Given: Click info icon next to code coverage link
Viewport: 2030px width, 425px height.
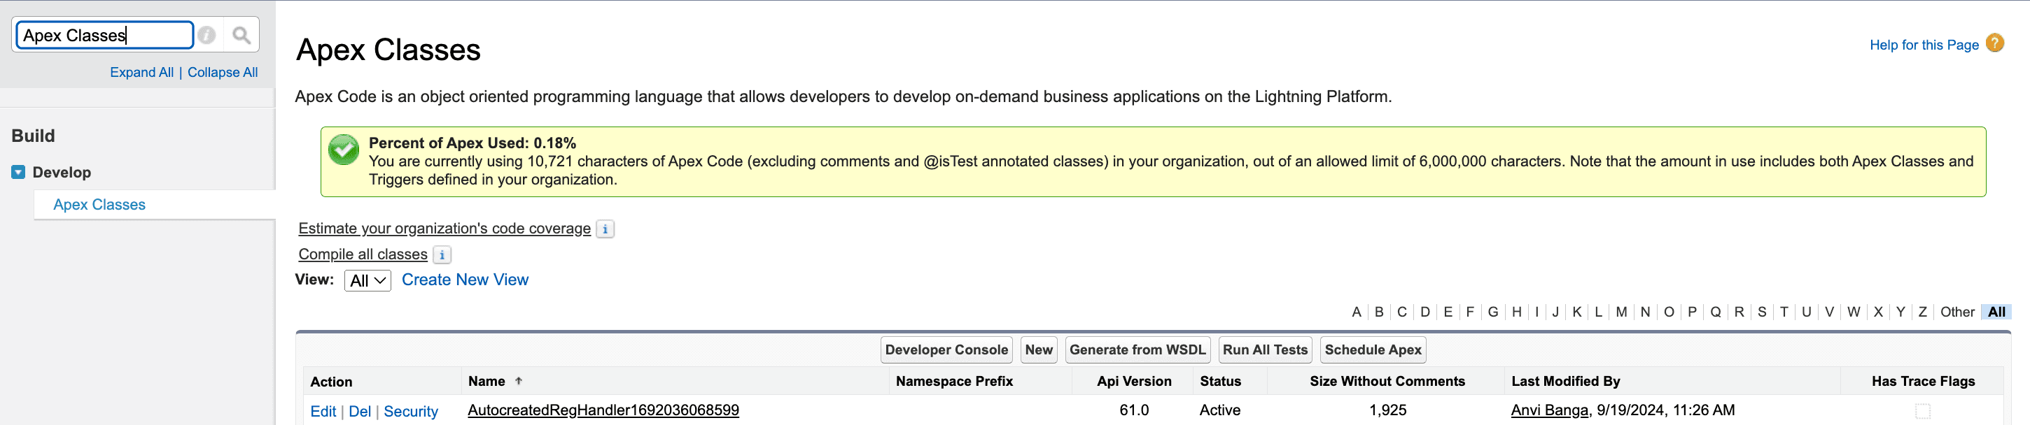Looking at the screenshot, I should (604, 229).
